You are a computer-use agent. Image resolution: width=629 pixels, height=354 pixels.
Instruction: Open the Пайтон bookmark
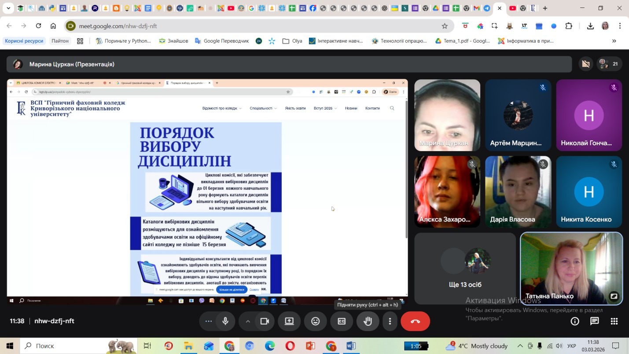60,41
